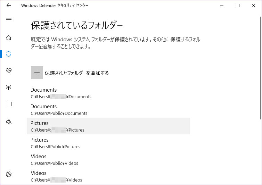
Task: Open settings gear icon in sidebar
Action: click(9, 174)
